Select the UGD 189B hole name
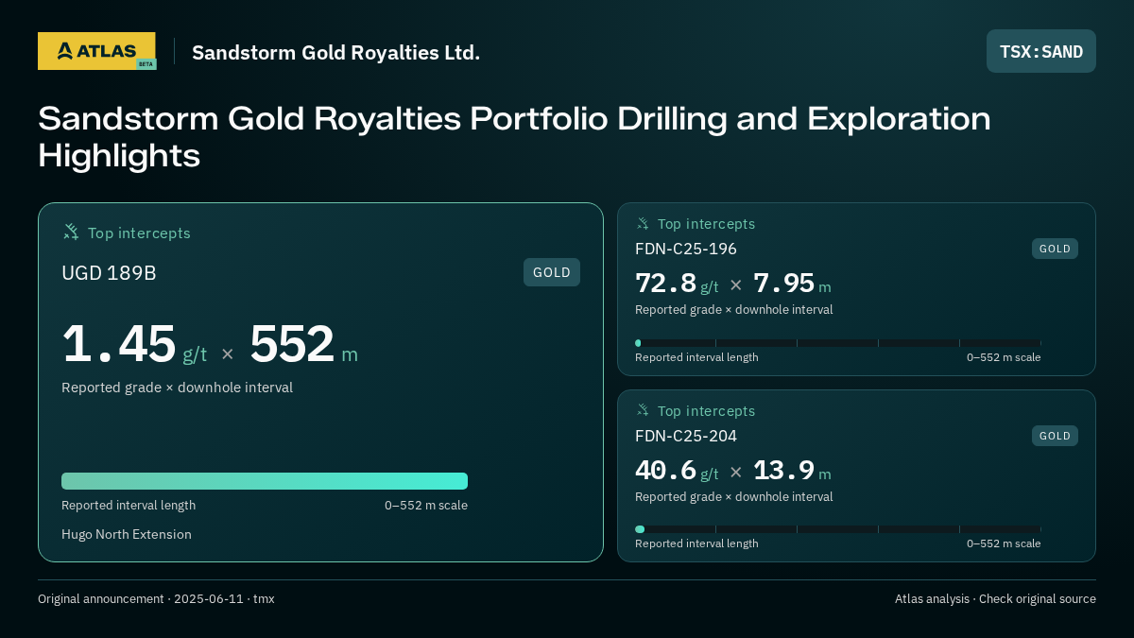The height and width of the screenshot is (638, 1134). click(109, 273)
